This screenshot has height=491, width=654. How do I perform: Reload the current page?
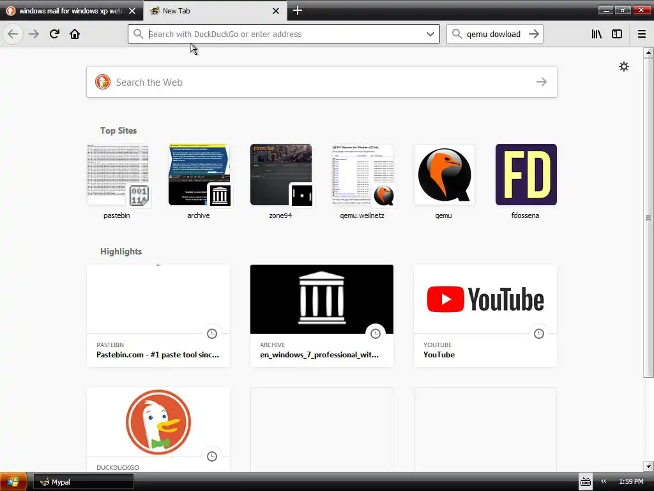(54, 34)
